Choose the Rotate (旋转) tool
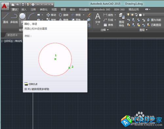164x129 pixels. 64,15
